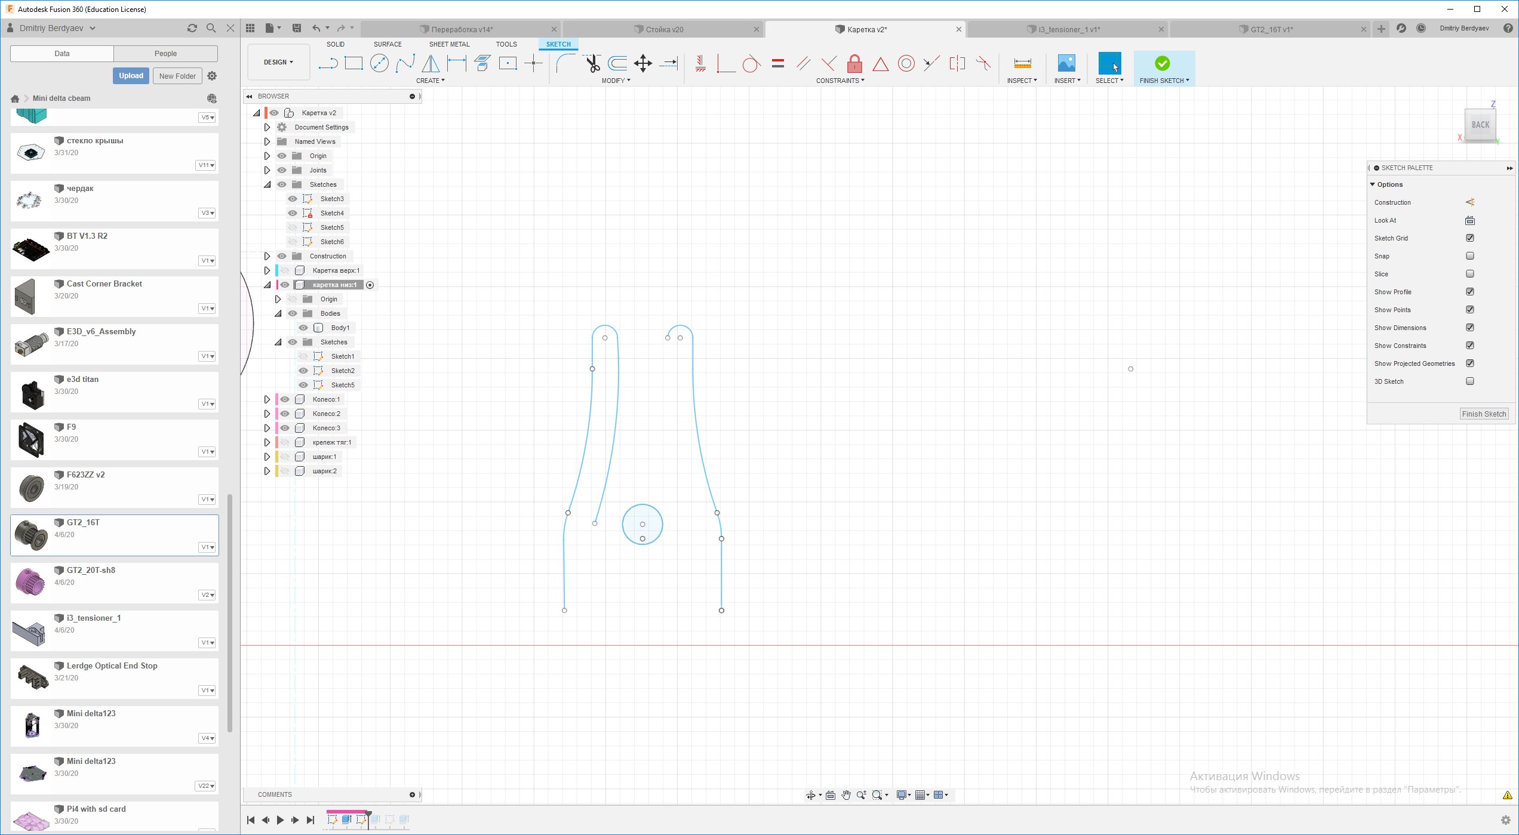Select the Concentric constraint icon
This screenshot has height=835, width=1519.
tap(906, 63)
